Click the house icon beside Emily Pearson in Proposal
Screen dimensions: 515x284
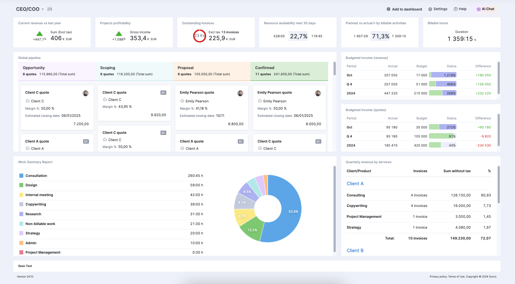(182, 101)
